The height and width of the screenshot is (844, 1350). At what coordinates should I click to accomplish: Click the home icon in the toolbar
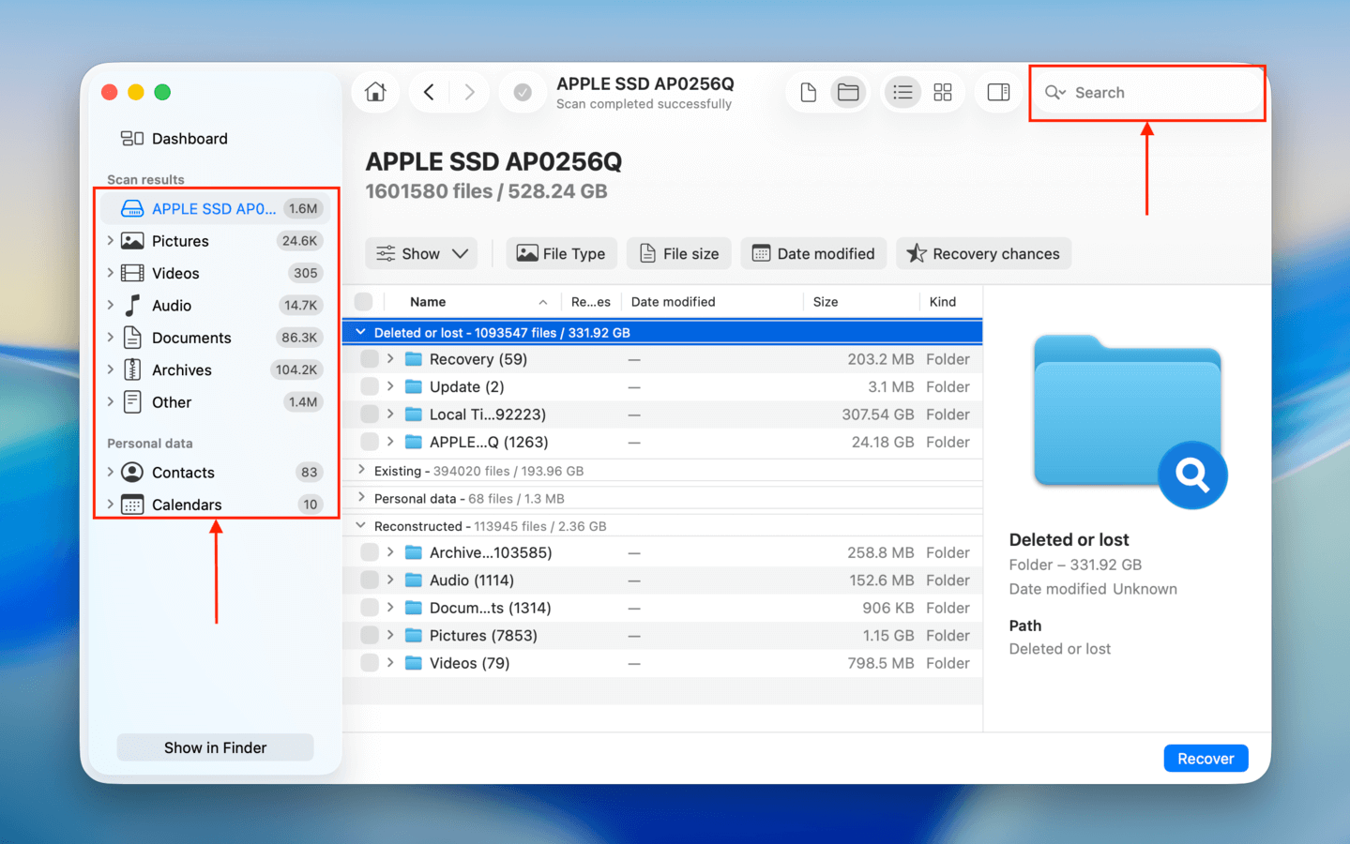(x=374, y=92)
